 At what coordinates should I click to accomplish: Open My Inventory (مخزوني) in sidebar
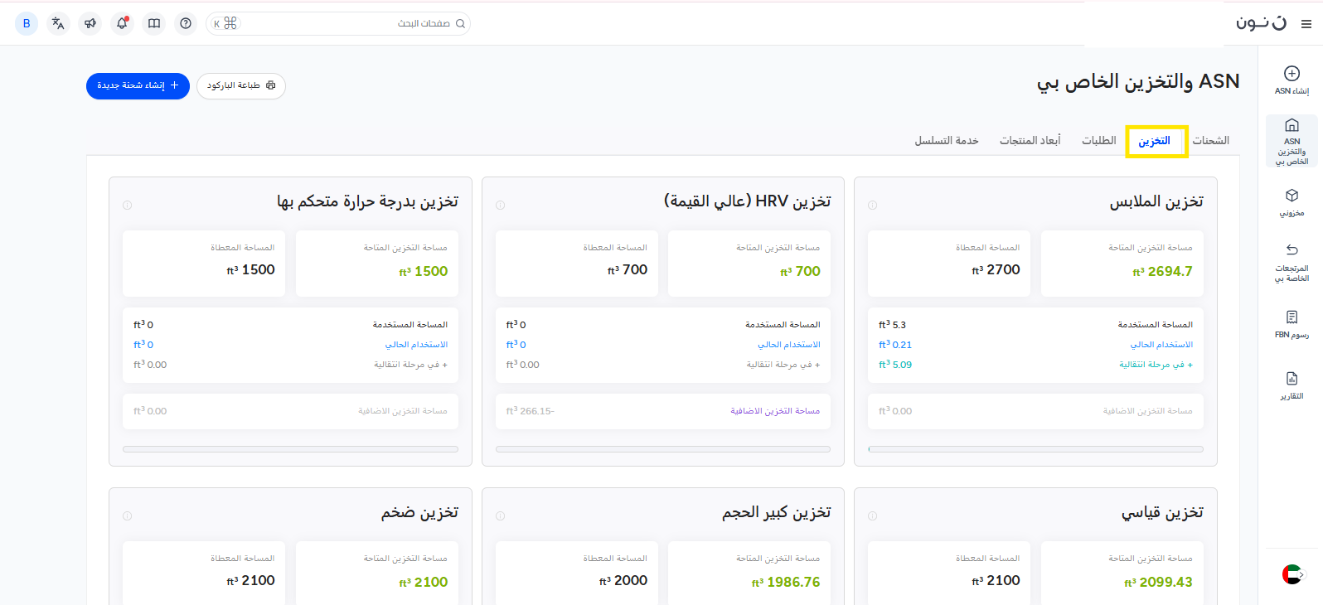pyautogui.click(x=1291, y=201)
